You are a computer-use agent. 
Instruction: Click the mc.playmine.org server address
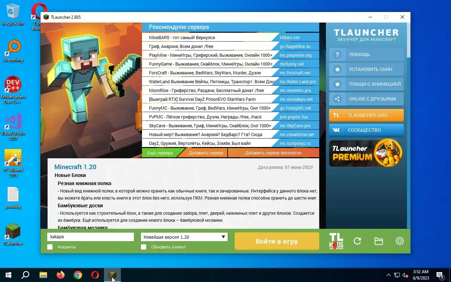[296, 55]
